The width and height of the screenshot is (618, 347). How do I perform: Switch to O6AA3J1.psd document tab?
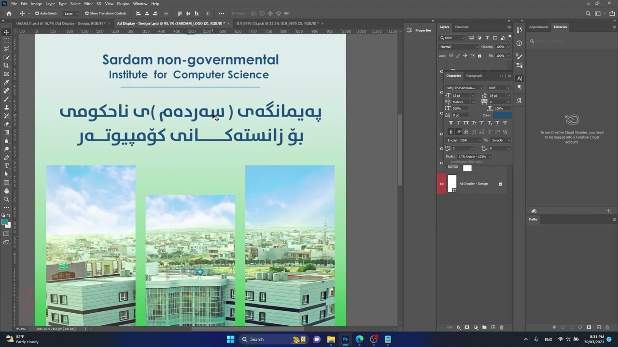tap(61, 23)
